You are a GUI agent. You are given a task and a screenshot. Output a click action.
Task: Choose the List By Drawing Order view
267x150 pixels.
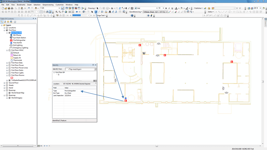[2, 22]
